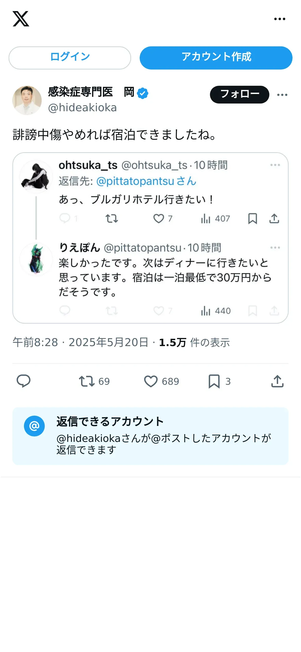Click share icon on the ohtsuka_ts post

tap(274, 219)
